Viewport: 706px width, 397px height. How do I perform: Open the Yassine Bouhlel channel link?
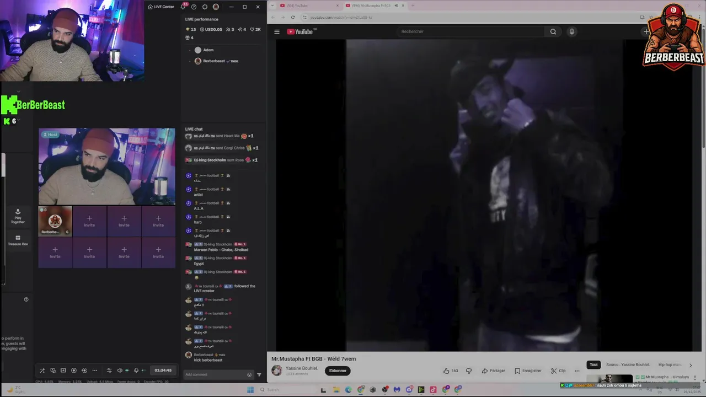(302, 368)
